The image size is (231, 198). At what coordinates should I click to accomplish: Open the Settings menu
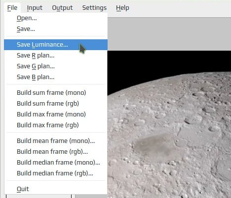click(94, 8)
